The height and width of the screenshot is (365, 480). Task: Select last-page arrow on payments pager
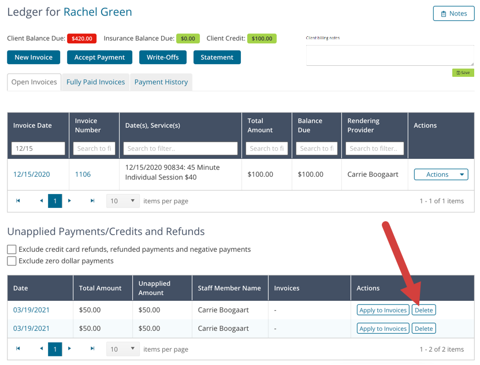pos(92,349)
